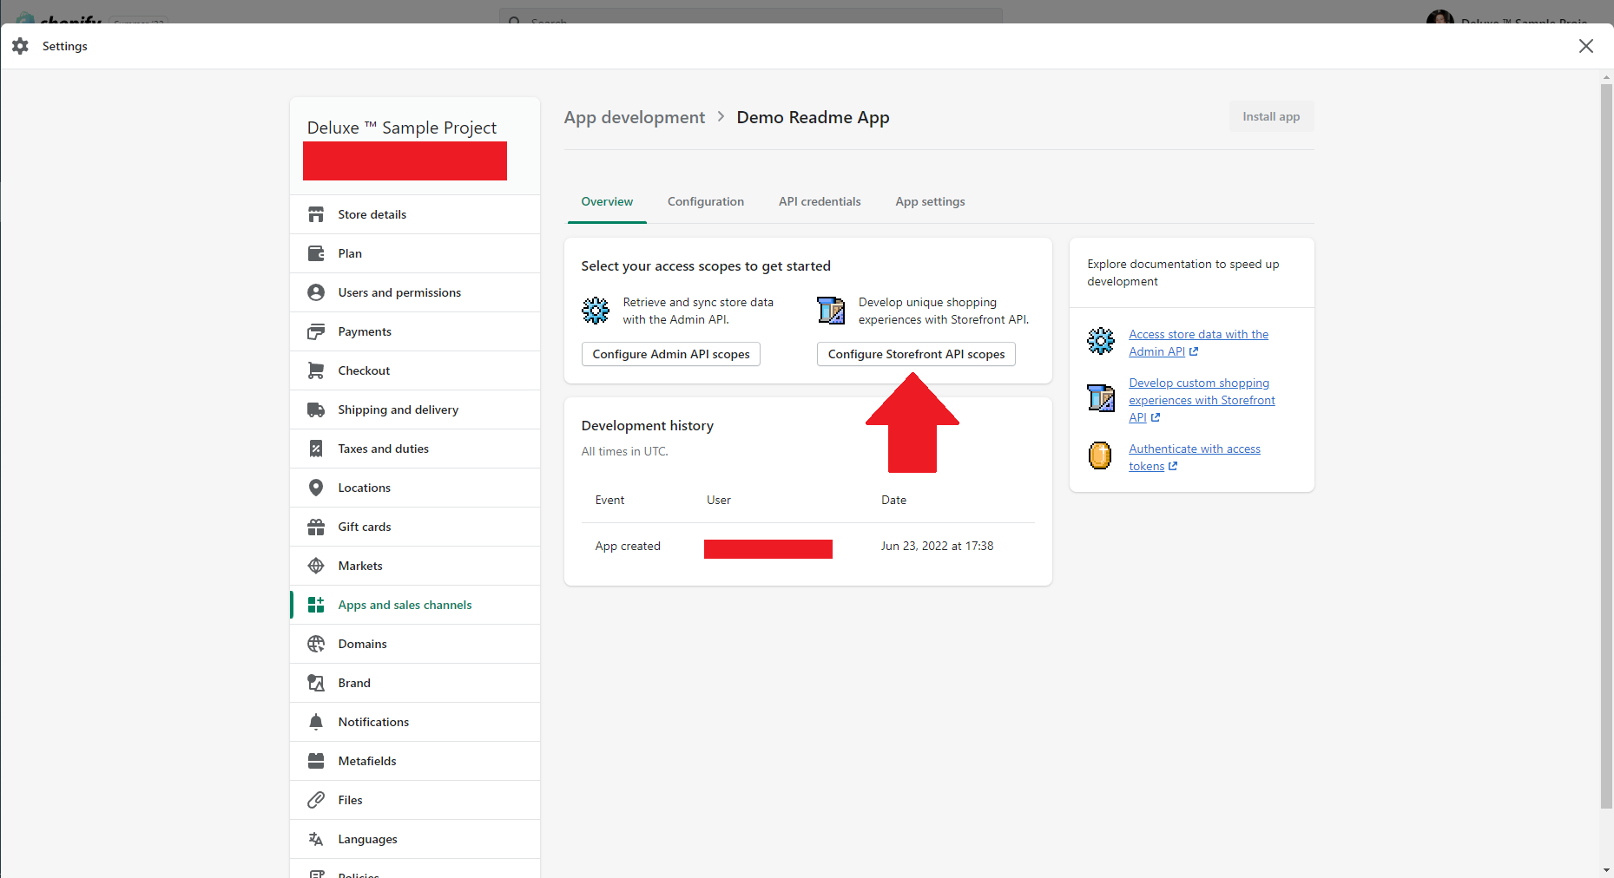Click the Jun 23, 2022 at 17:38 date
This screenshot has height=878, width=1614.
tap(937, 546)
